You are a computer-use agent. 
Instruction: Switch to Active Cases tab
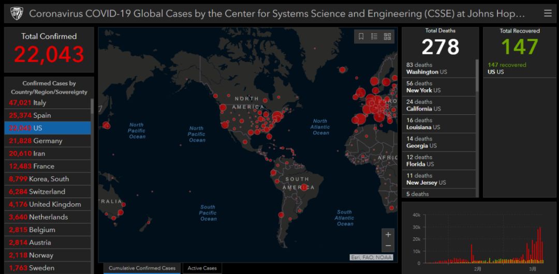pyautogui.click(x=202, y=268)
